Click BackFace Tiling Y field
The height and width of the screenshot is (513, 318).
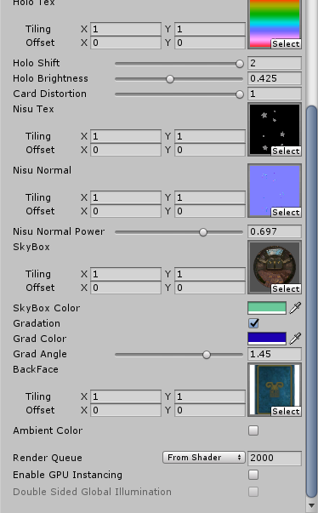click(210, 396)
